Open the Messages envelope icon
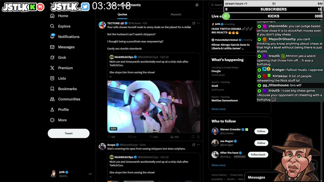Viewport: 324px width, 182px height. pyautogui.click(x=52, y=47)
